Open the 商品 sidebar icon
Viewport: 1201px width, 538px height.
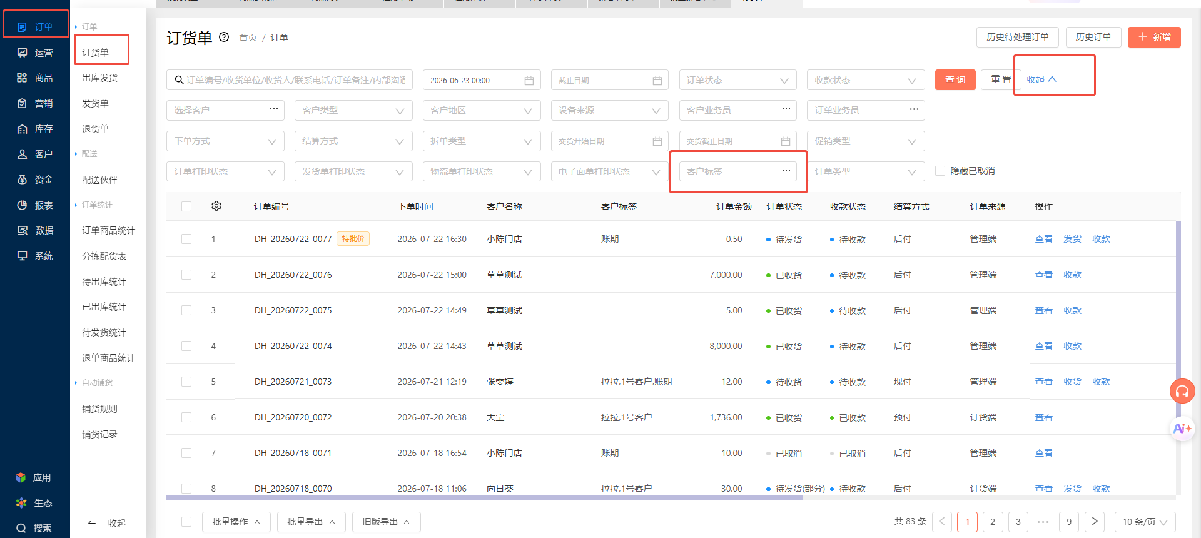(22, 78)
